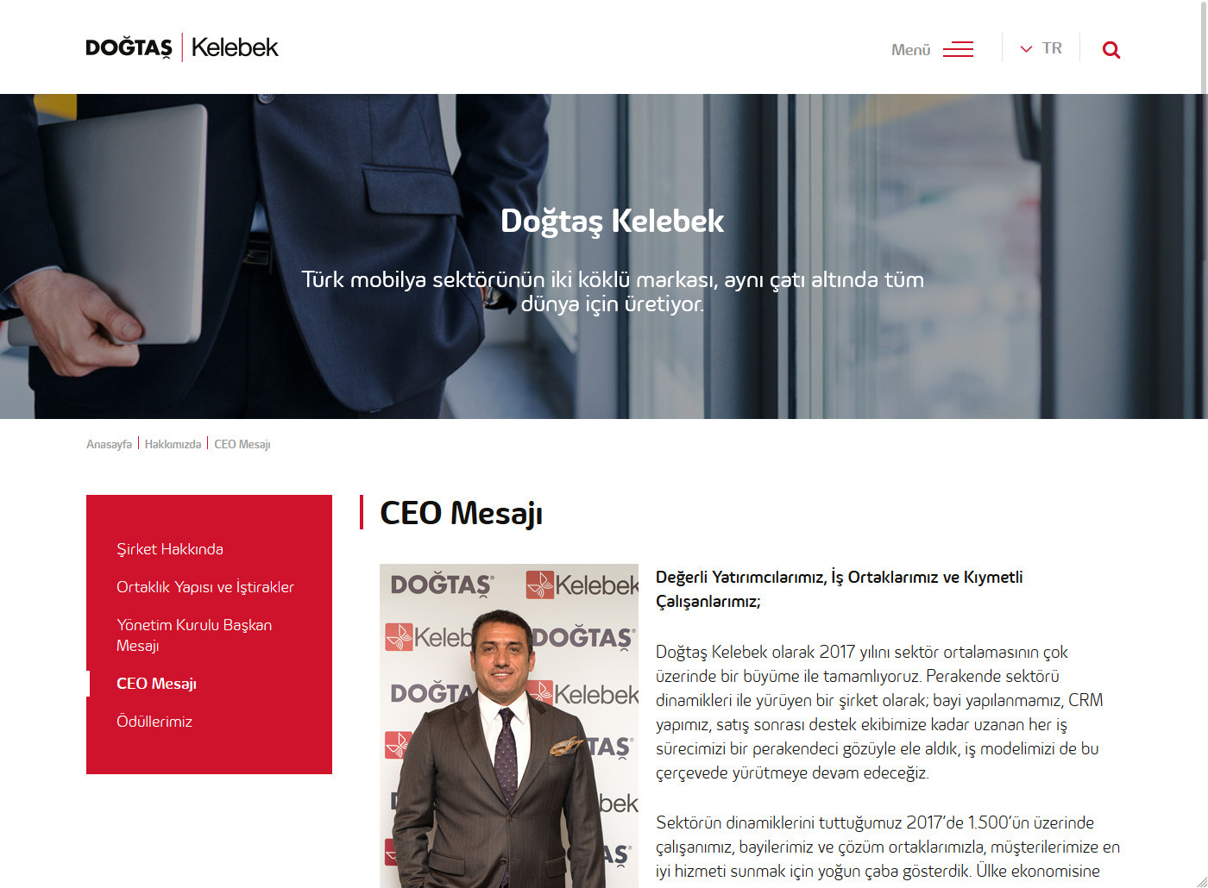
Task: Open Ortaklık Yapısı ve İştirakler page
Action: click(x=205, y=587)
